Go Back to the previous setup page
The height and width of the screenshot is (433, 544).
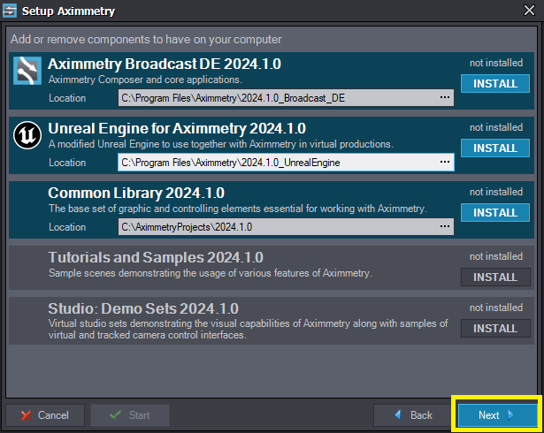(x=412, y=414)
